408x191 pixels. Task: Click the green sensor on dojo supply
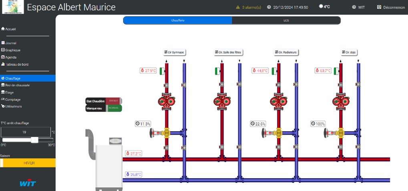[x=336, y=71]
